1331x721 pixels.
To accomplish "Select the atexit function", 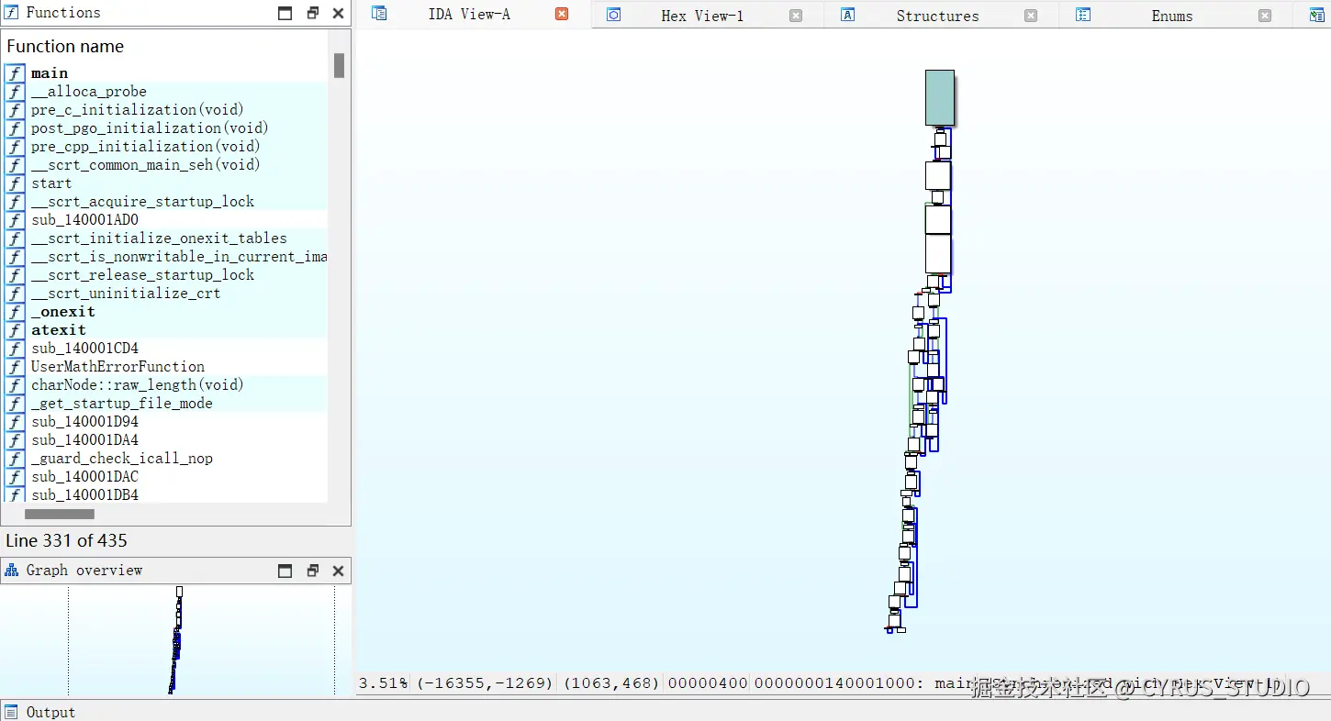I will (x=165, y=330).
